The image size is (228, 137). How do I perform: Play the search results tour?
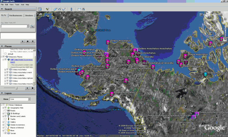pos(22,41)
